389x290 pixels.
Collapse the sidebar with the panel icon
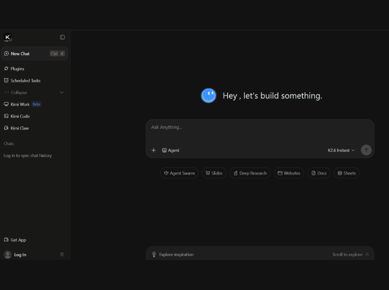(62, 37)
